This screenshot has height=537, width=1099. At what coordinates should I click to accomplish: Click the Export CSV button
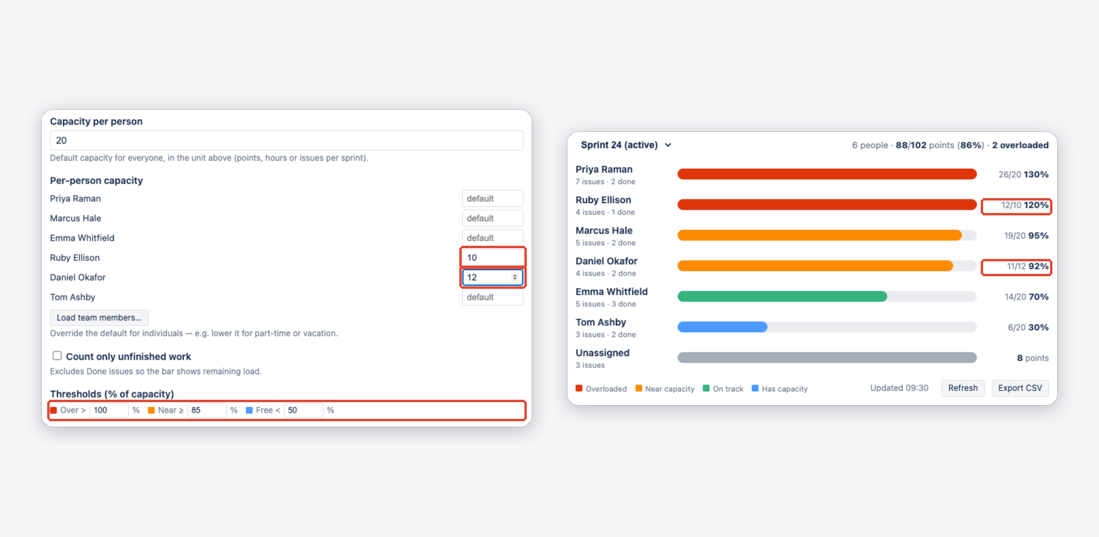click(1020, 388)
